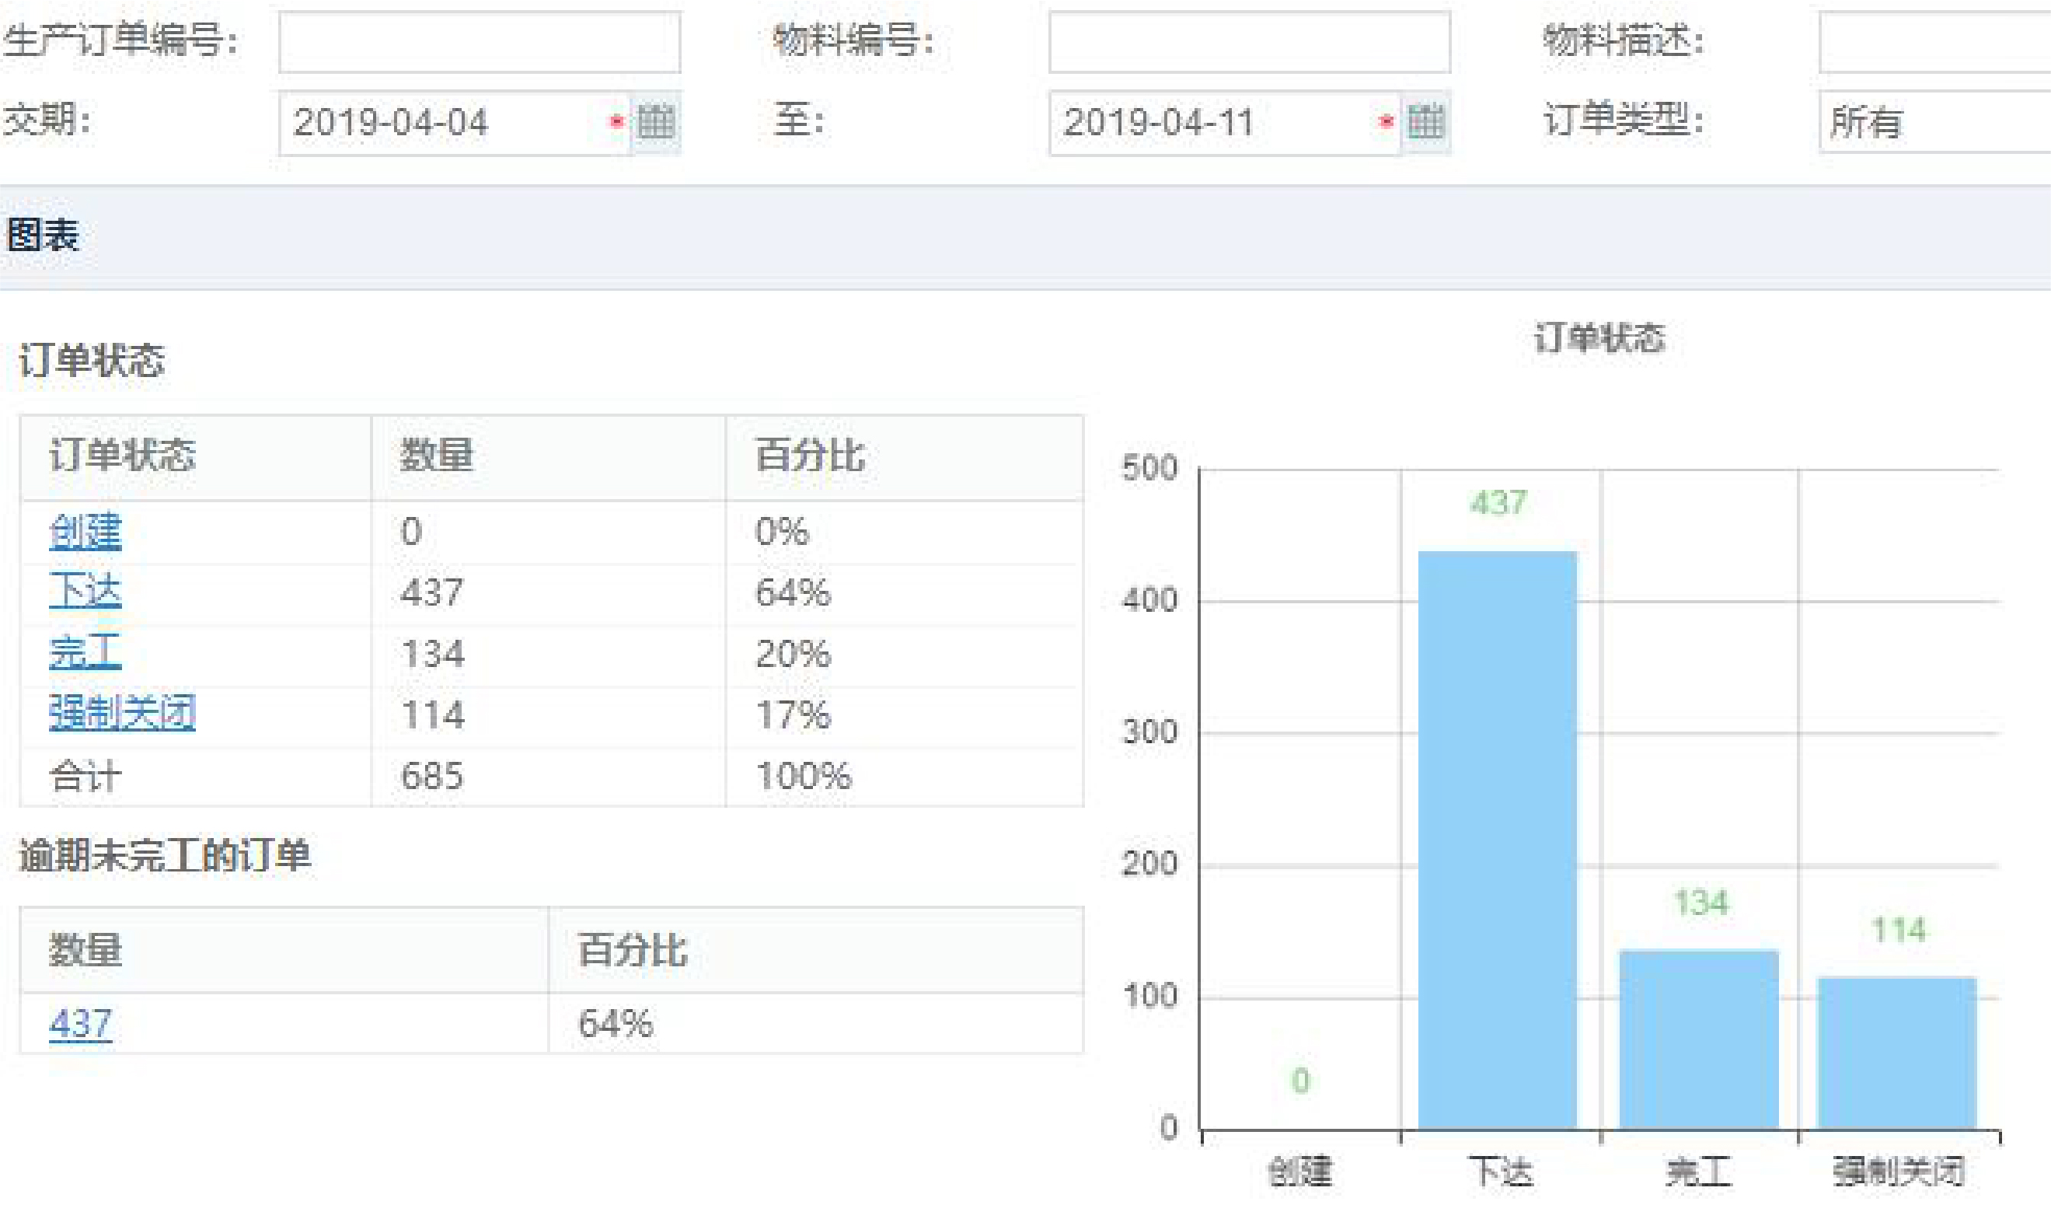Viewport: 2051px width, 1205px height.
Task: Click the 2019-04-11 date field
Action: [1212, 122]
